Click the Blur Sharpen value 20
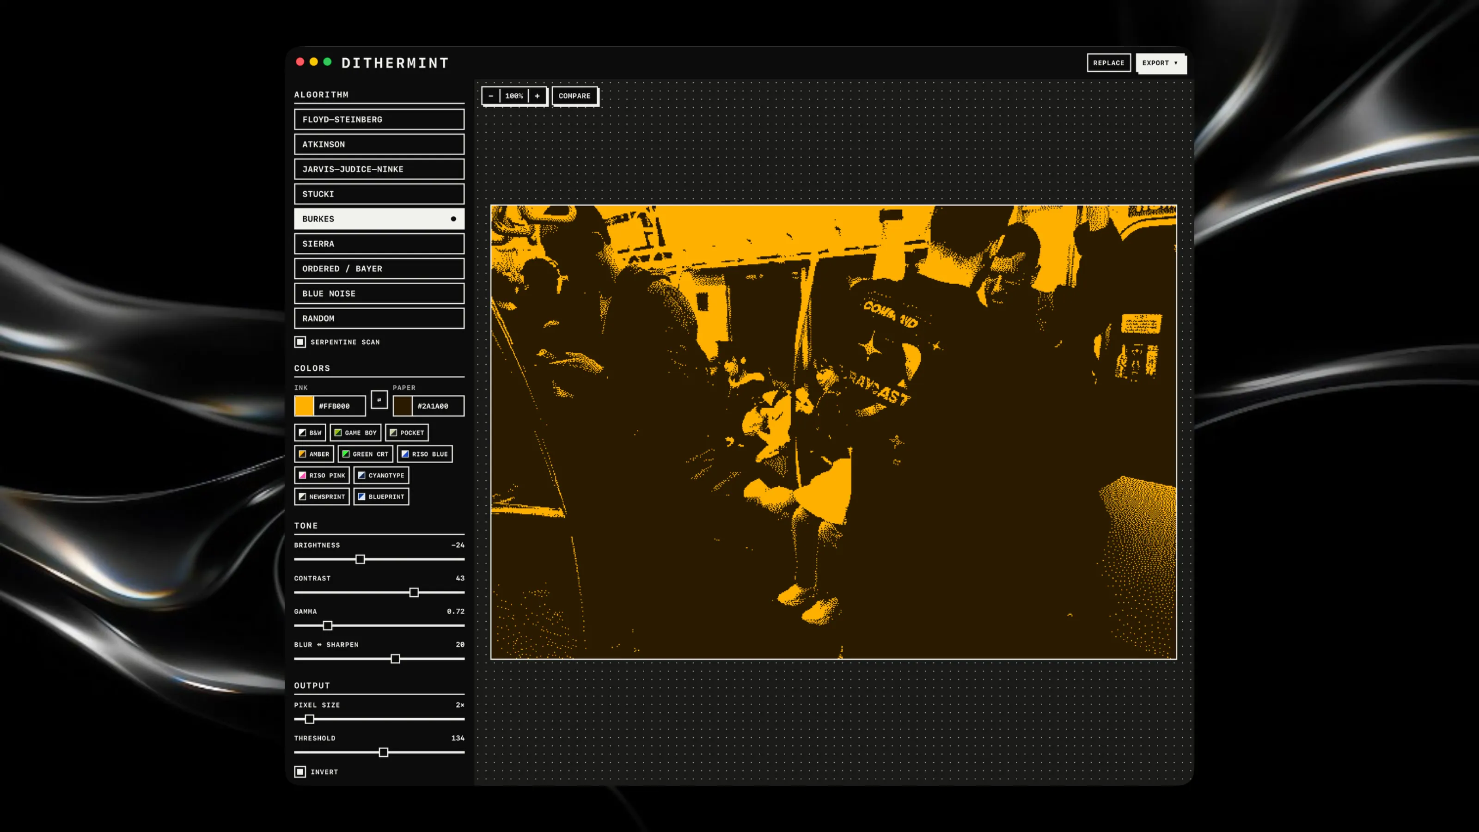The width and height of the screenshot is (1479, 832). coord(460,644)
